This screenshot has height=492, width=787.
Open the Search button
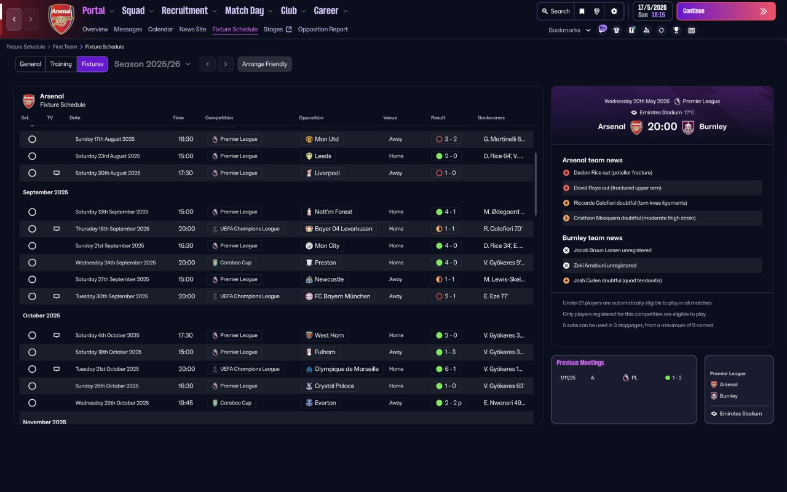(555, 11)
